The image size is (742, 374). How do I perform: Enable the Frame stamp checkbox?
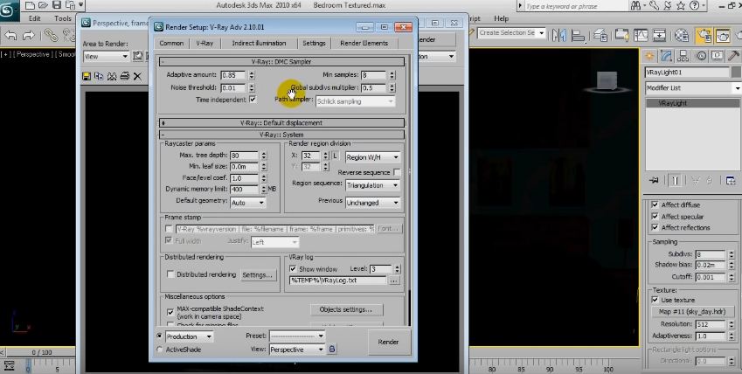tap(169, 229)
